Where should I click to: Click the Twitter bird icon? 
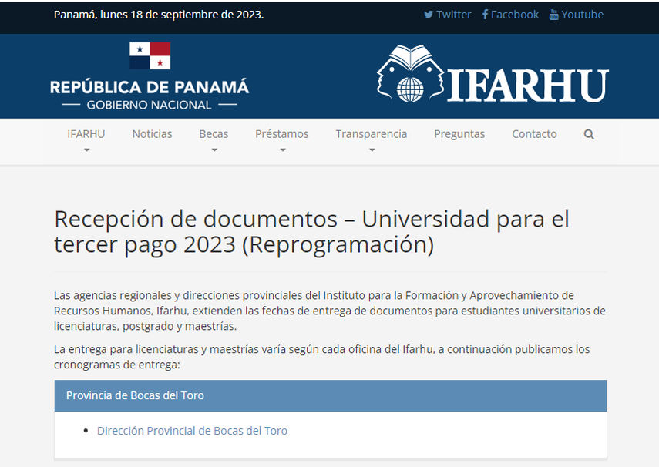click(429, 15)
